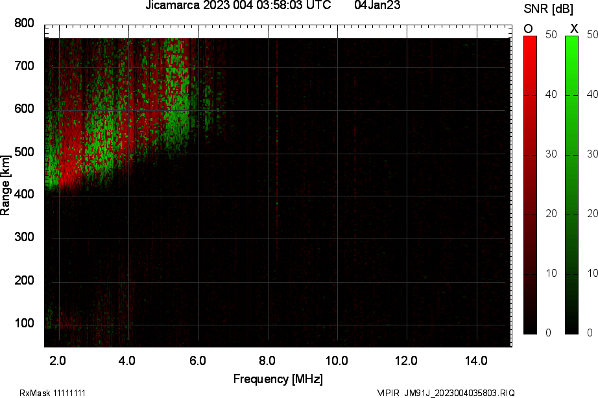Click the 200 range tick label
Image resolution: width=598 pixels, height=398 pixels.
click(x=24, y=281)
